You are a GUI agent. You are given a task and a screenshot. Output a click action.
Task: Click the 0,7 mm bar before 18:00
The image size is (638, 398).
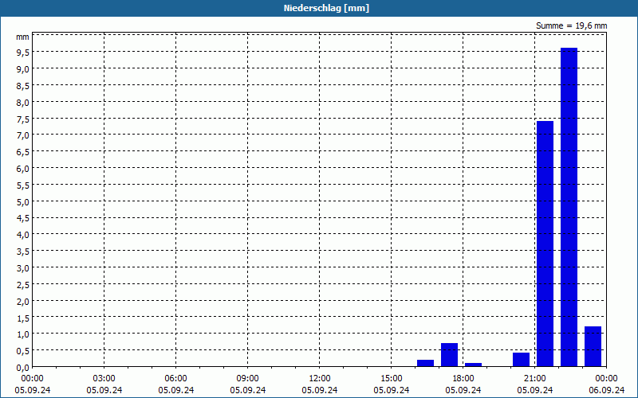click(x=449, y=355)
